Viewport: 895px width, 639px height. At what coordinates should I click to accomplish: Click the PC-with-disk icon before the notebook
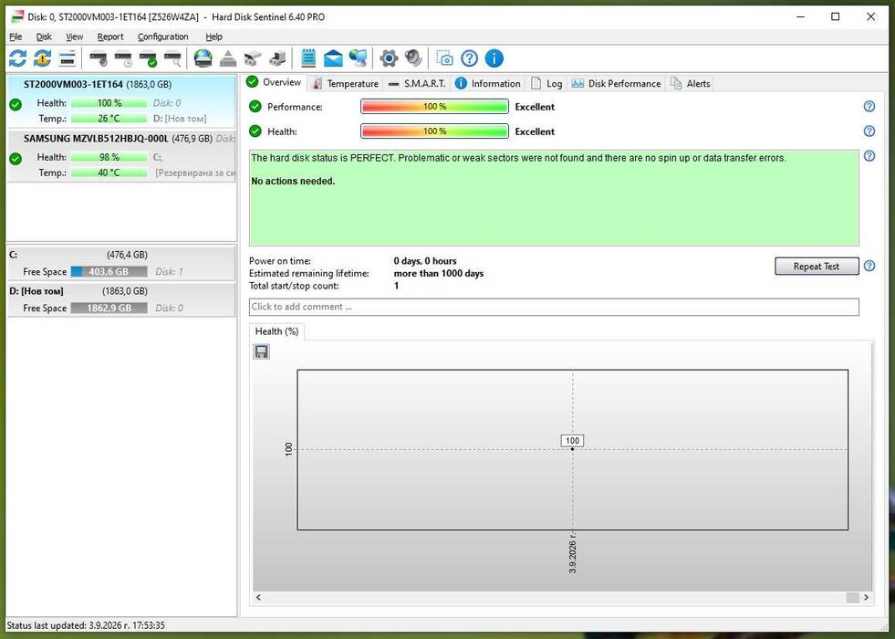click(277, 58)
